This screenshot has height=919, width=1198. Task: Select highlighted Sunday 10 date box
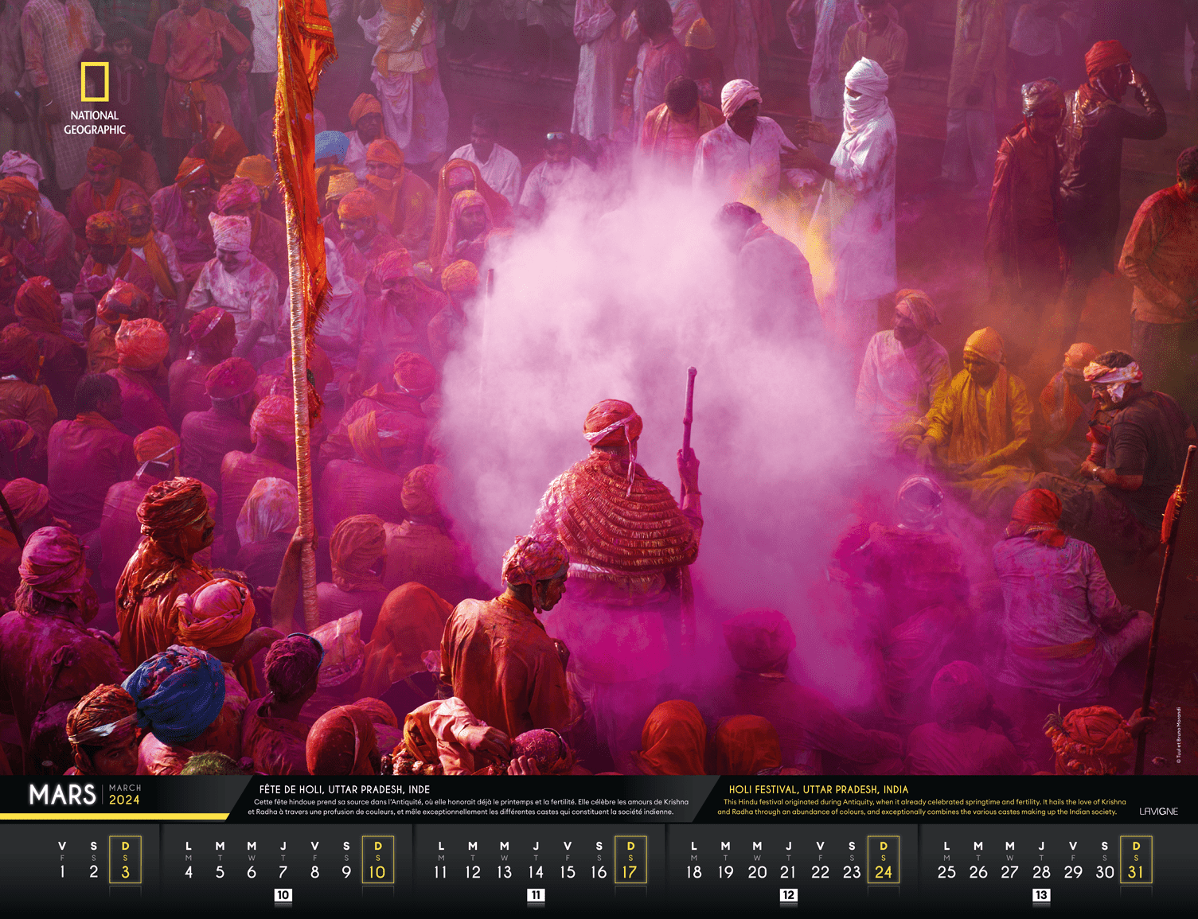(x=377, y=860)
